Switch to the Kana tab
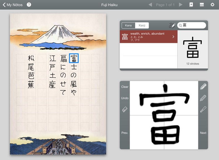The image size is (219, 160). click(128, 25)
